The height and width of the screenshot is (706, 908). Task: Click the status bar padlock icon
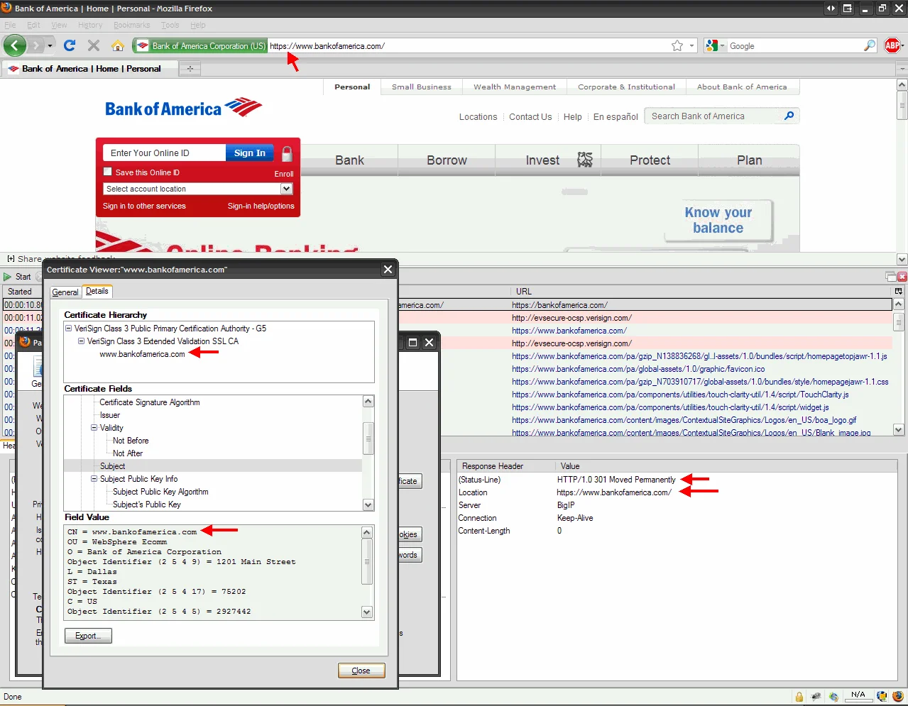799,697
